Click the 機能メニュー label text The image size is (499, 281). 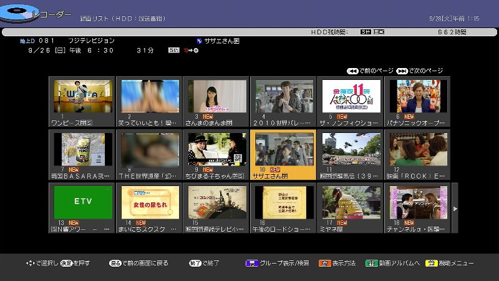coord(457,264)
